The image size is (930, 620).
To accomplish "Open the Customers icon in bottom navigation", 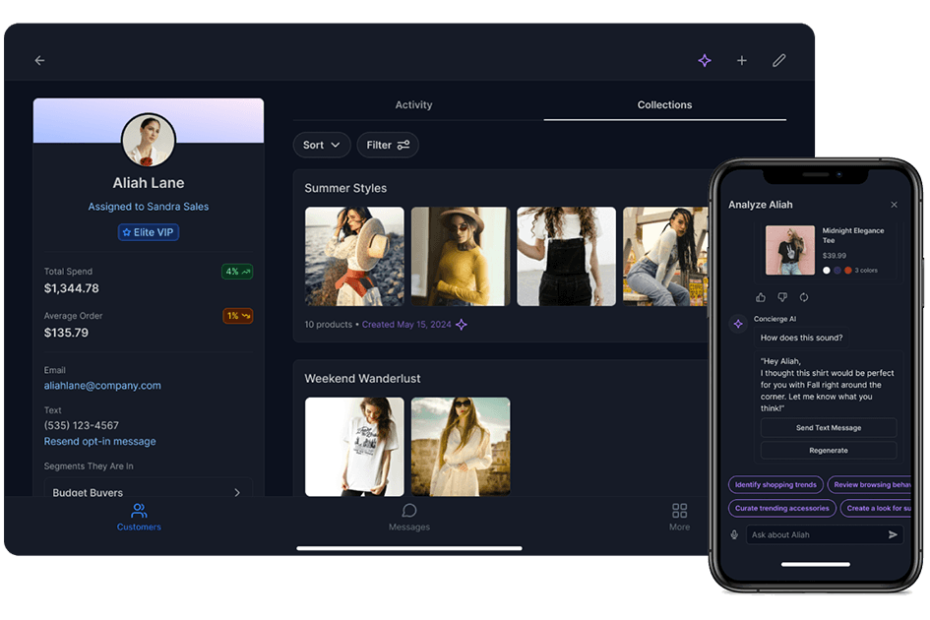I will click(x=139, y=510).
